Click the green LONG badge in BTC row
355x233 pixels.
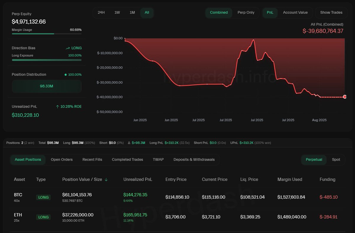click(x=43, y=197)
